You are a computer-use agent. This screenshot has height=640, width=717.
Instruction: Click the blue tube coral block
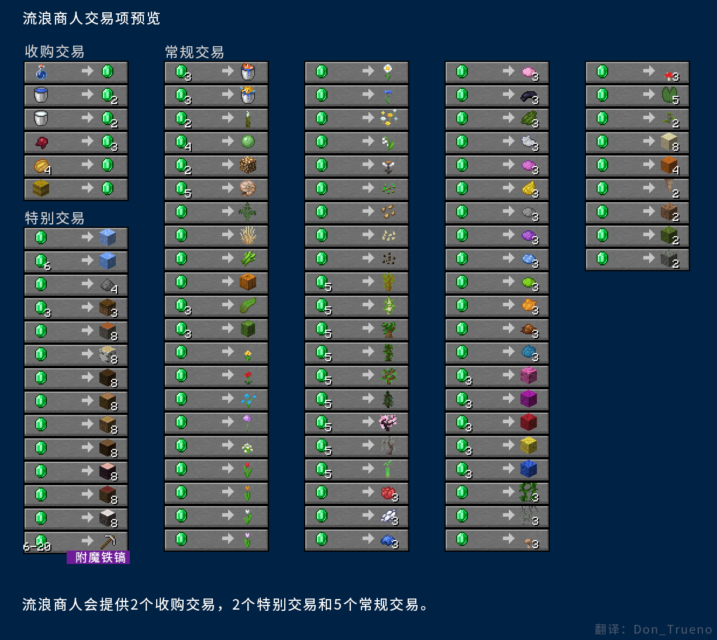528,469
